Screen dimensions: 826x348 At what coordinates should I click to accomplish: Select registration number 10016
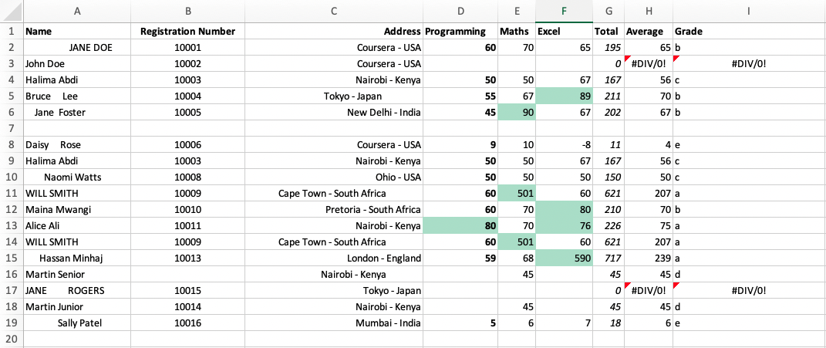point(187,323)
